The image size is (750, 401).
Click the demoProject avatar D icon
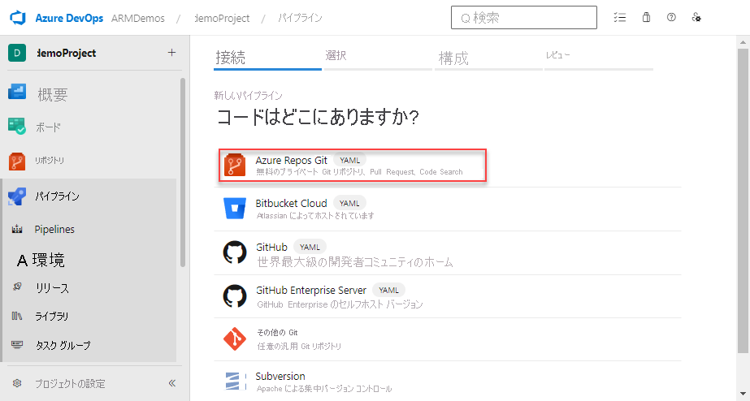17,53
